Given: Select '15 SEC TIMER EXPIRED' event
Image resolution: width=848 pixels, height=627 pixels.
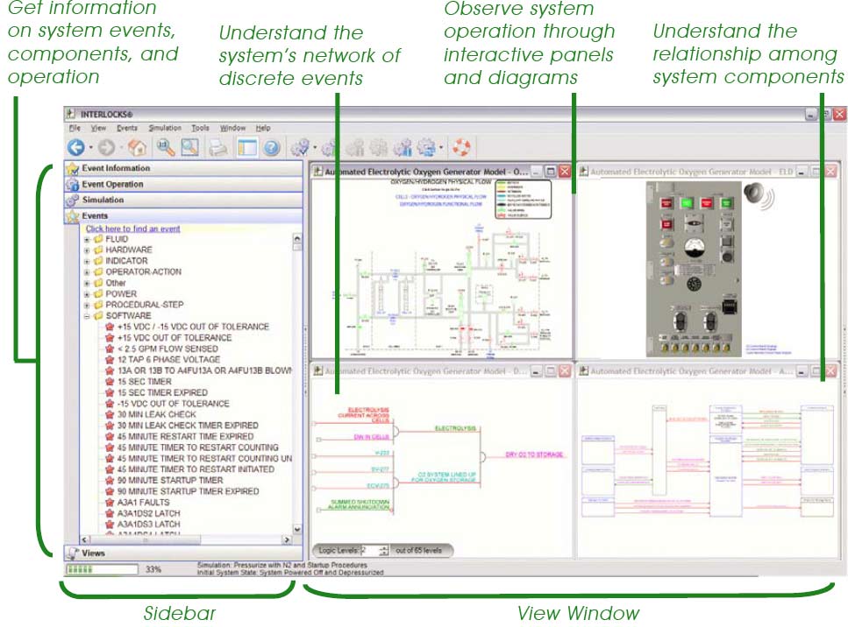Looking at the screenshot, I should click(162, 392).
